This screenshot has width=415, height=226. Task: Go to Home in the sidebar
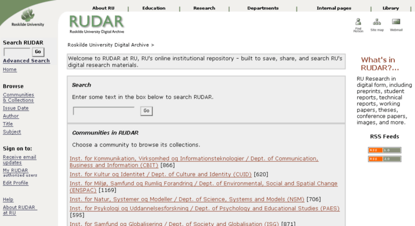click(10, 69)
